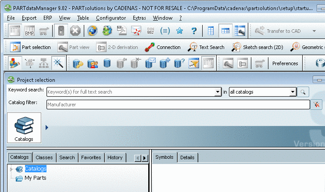Click the globe with orange arrows update icon
Viewport: 325px width, 192px height.
(x=92, y=31)
